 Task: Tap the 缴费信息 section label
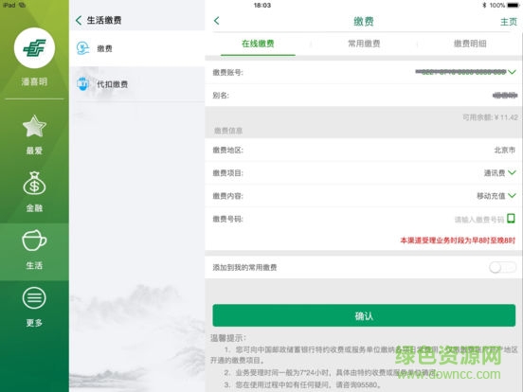coord(228,131)
